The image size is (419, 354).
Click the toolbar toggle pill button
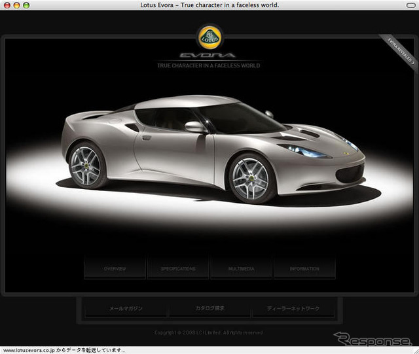click(x=410, y=5)
